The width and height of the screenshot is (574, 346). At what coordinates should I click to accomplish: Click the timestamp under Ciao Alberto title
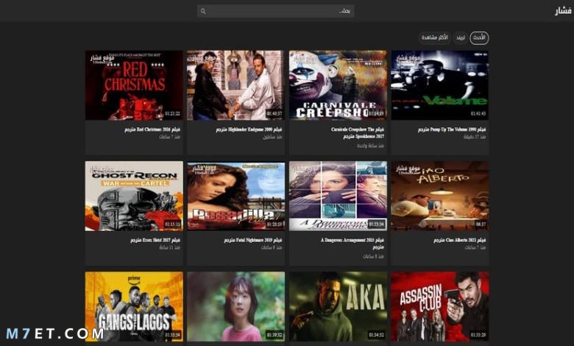(x=475, y=248)
